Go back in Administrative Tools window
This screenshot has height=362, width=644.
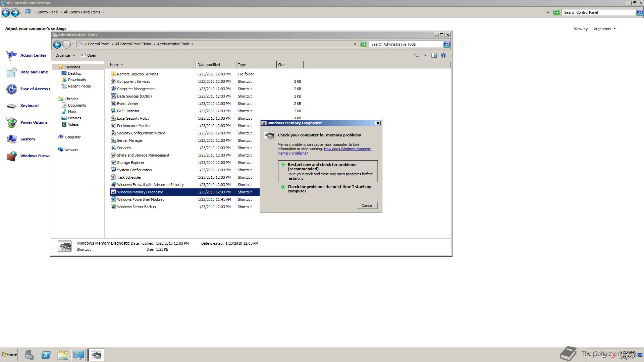[x=57, y=44]
